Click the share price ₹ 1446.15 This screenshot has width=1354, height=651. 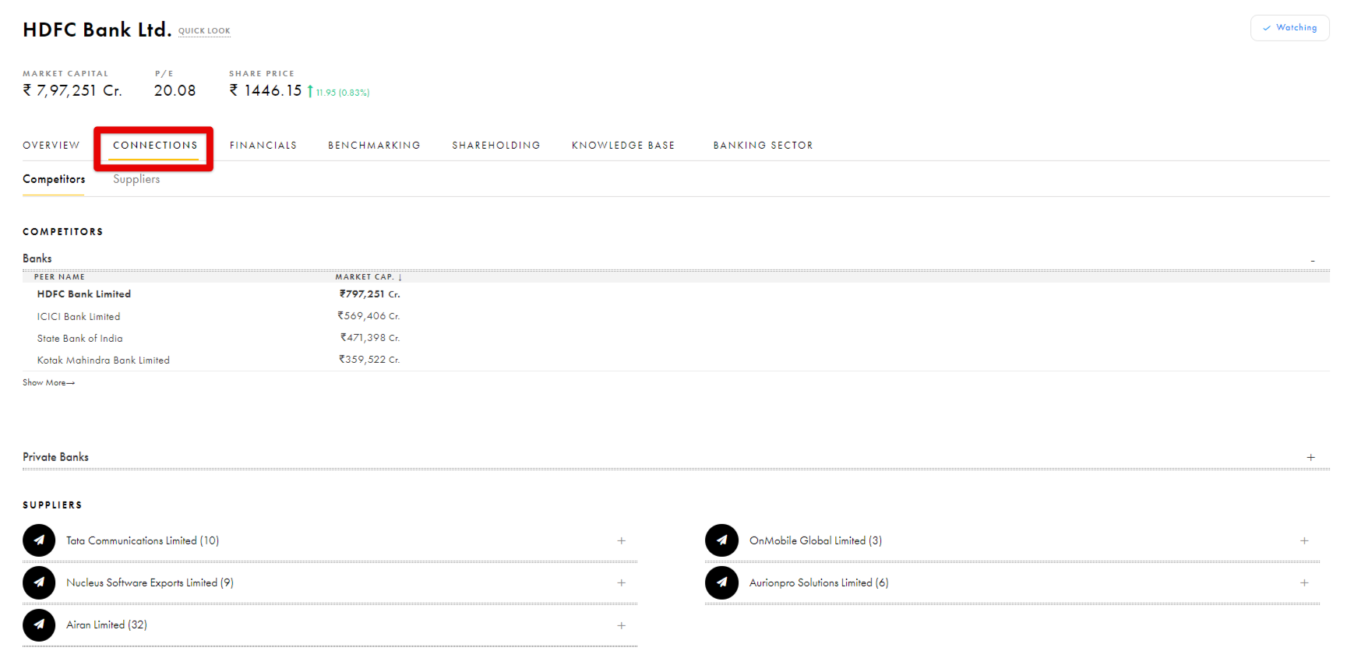coord(265,90)
